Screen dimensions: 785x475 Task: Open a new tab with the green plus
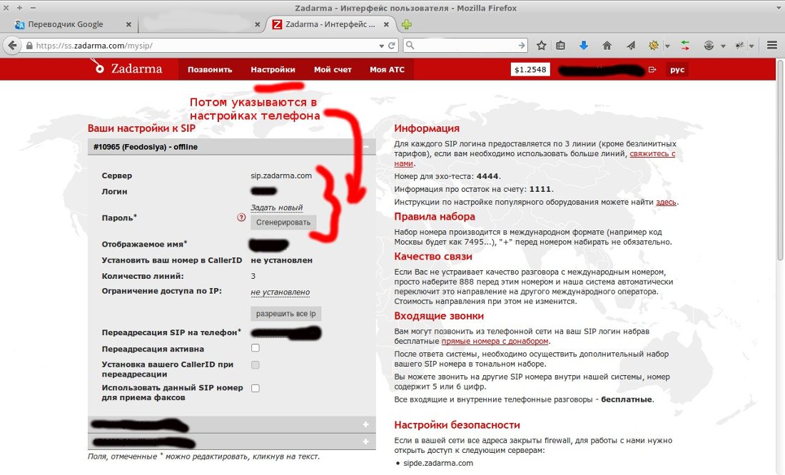pos(407,24)
